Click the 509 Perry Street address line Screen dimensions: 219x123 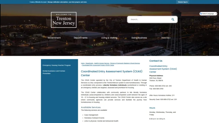155,78
